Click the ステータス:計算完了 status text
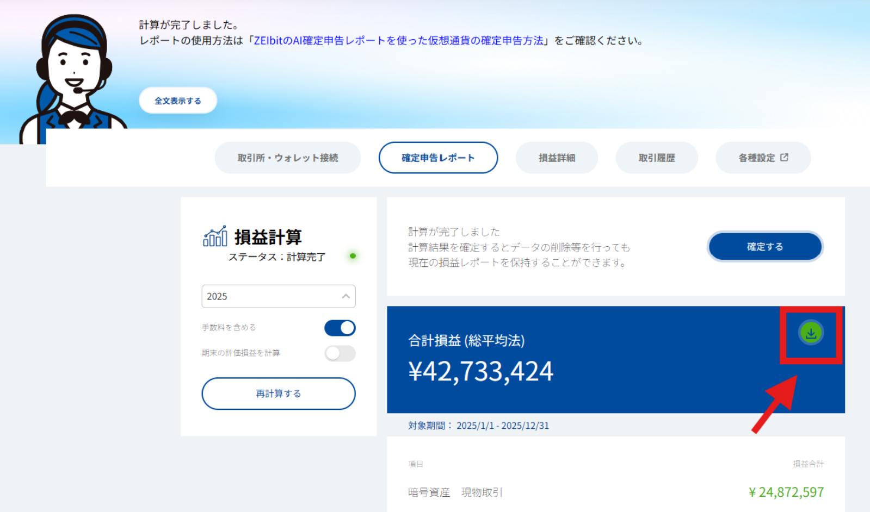This screenshot has width=870, height=512. pyautogui.click(x=277, y=257)
